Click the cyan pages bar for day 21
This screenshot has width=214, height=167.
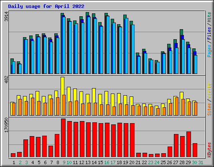tap(139, 65)
